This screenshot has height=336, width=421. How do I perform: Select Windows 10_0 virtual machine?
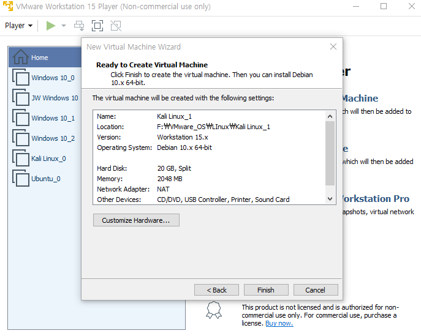[53, 78]
